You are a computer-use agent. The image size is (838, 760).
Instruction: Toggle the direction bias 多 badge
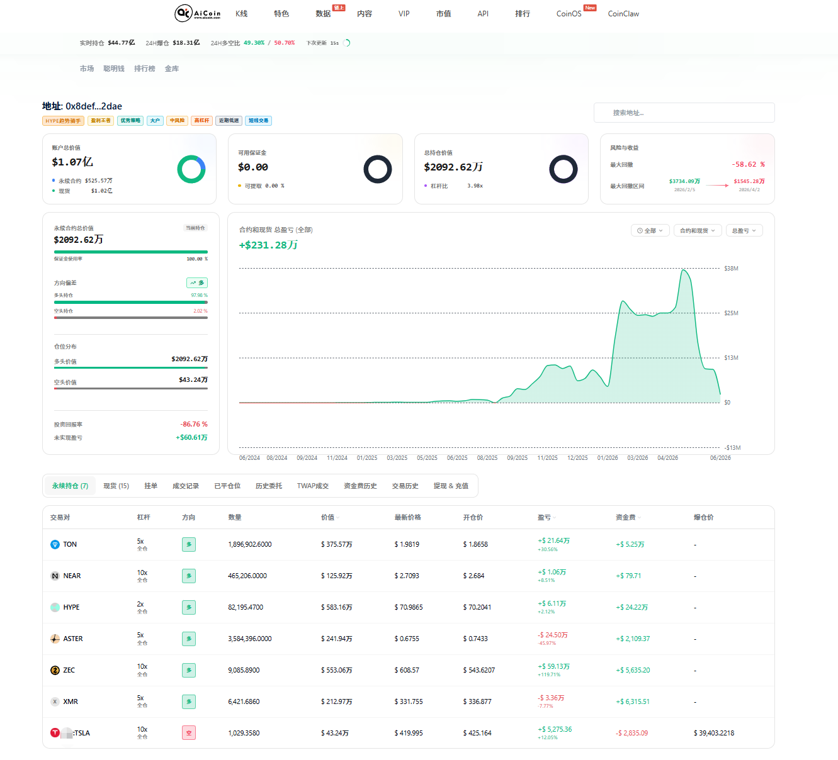(x=197, y=283)
